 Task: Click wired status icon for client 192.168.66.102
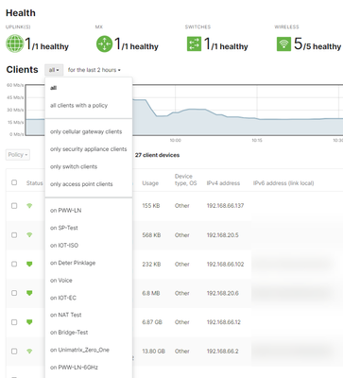pos(29,264)
